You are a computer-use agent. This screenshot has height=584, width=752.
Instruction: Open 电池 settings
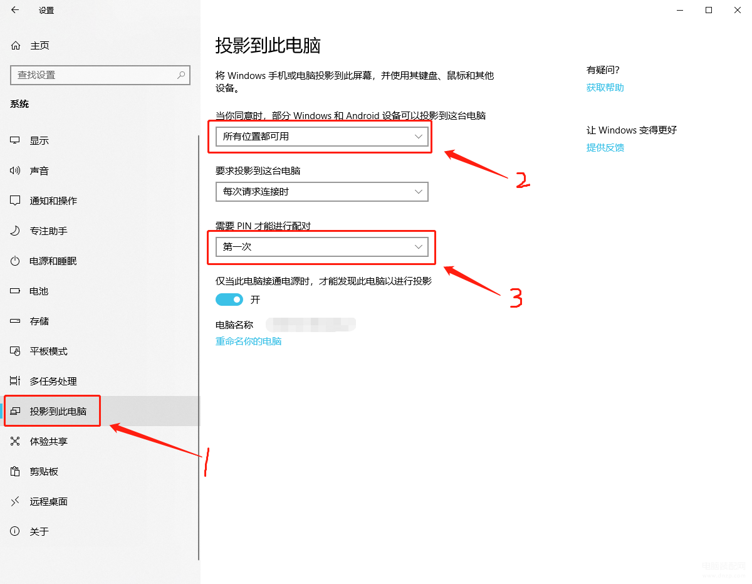[x=100, y=291]
